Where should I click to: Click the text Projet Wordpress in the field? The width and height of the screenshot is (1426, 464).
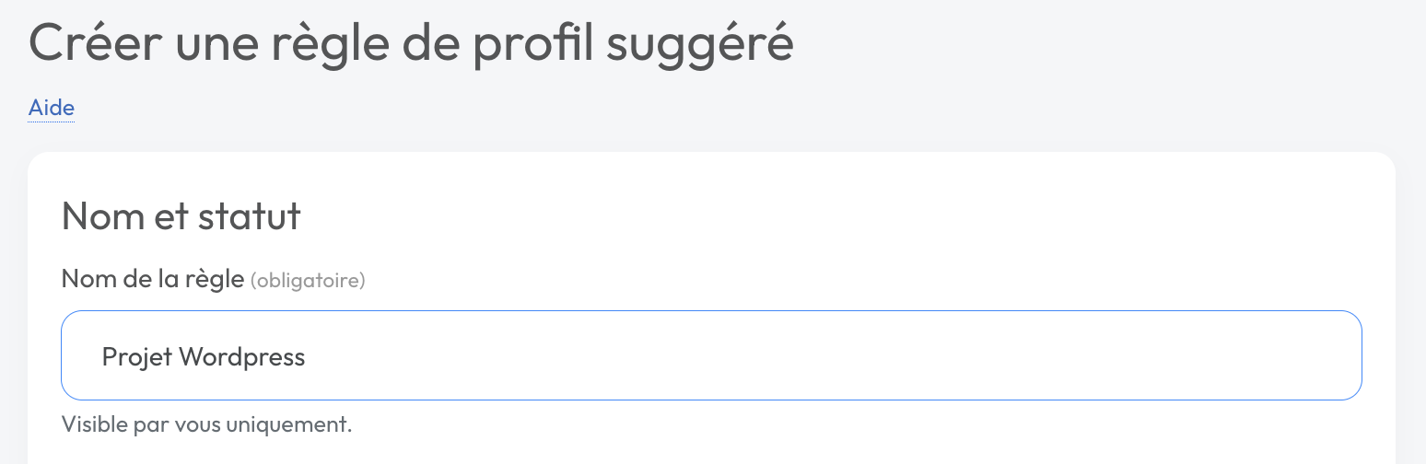pyautogui.click(x=204, y=357)
